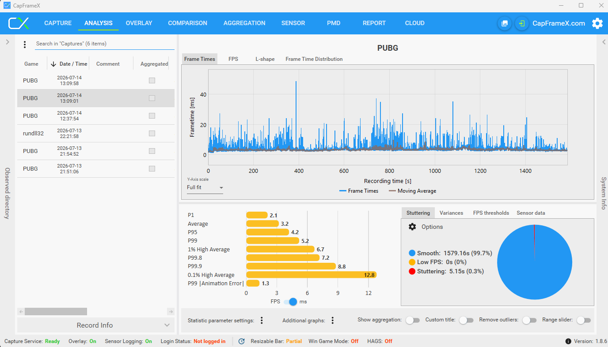Switch to the COMPARISON tab

point(187,23)
